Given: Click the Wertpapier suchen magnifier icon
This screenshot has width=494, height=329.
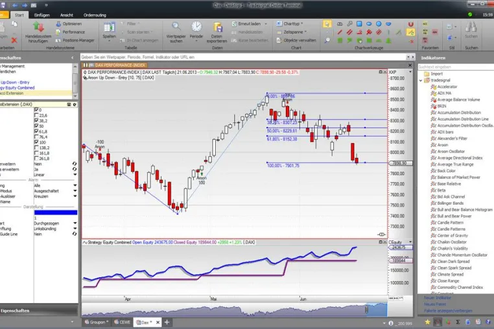Looking at the screenshot, I should pyautogui.click(x=176, y=27).
